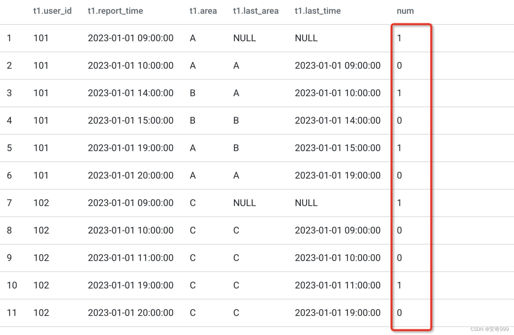Click area value C in row 10
Viewport: 514px width, 335px height.
[x=193, y=285]
